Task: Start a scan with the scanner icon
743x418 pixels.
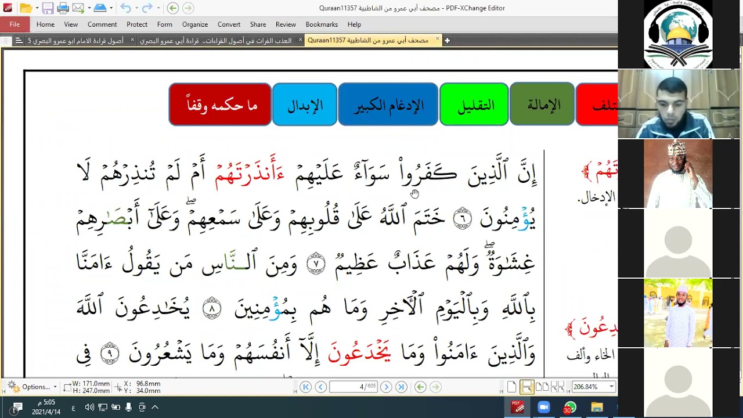Action: pyautogui.click(x=100, y=8)
